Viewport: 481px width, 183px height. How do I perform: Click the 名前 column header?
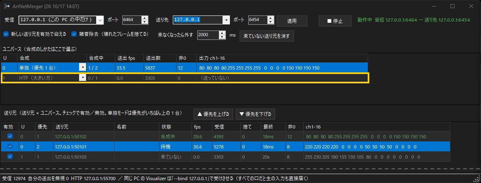tap(137, 127)
